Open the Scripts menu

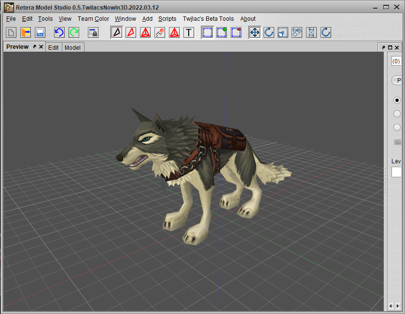tap(167, 19)
